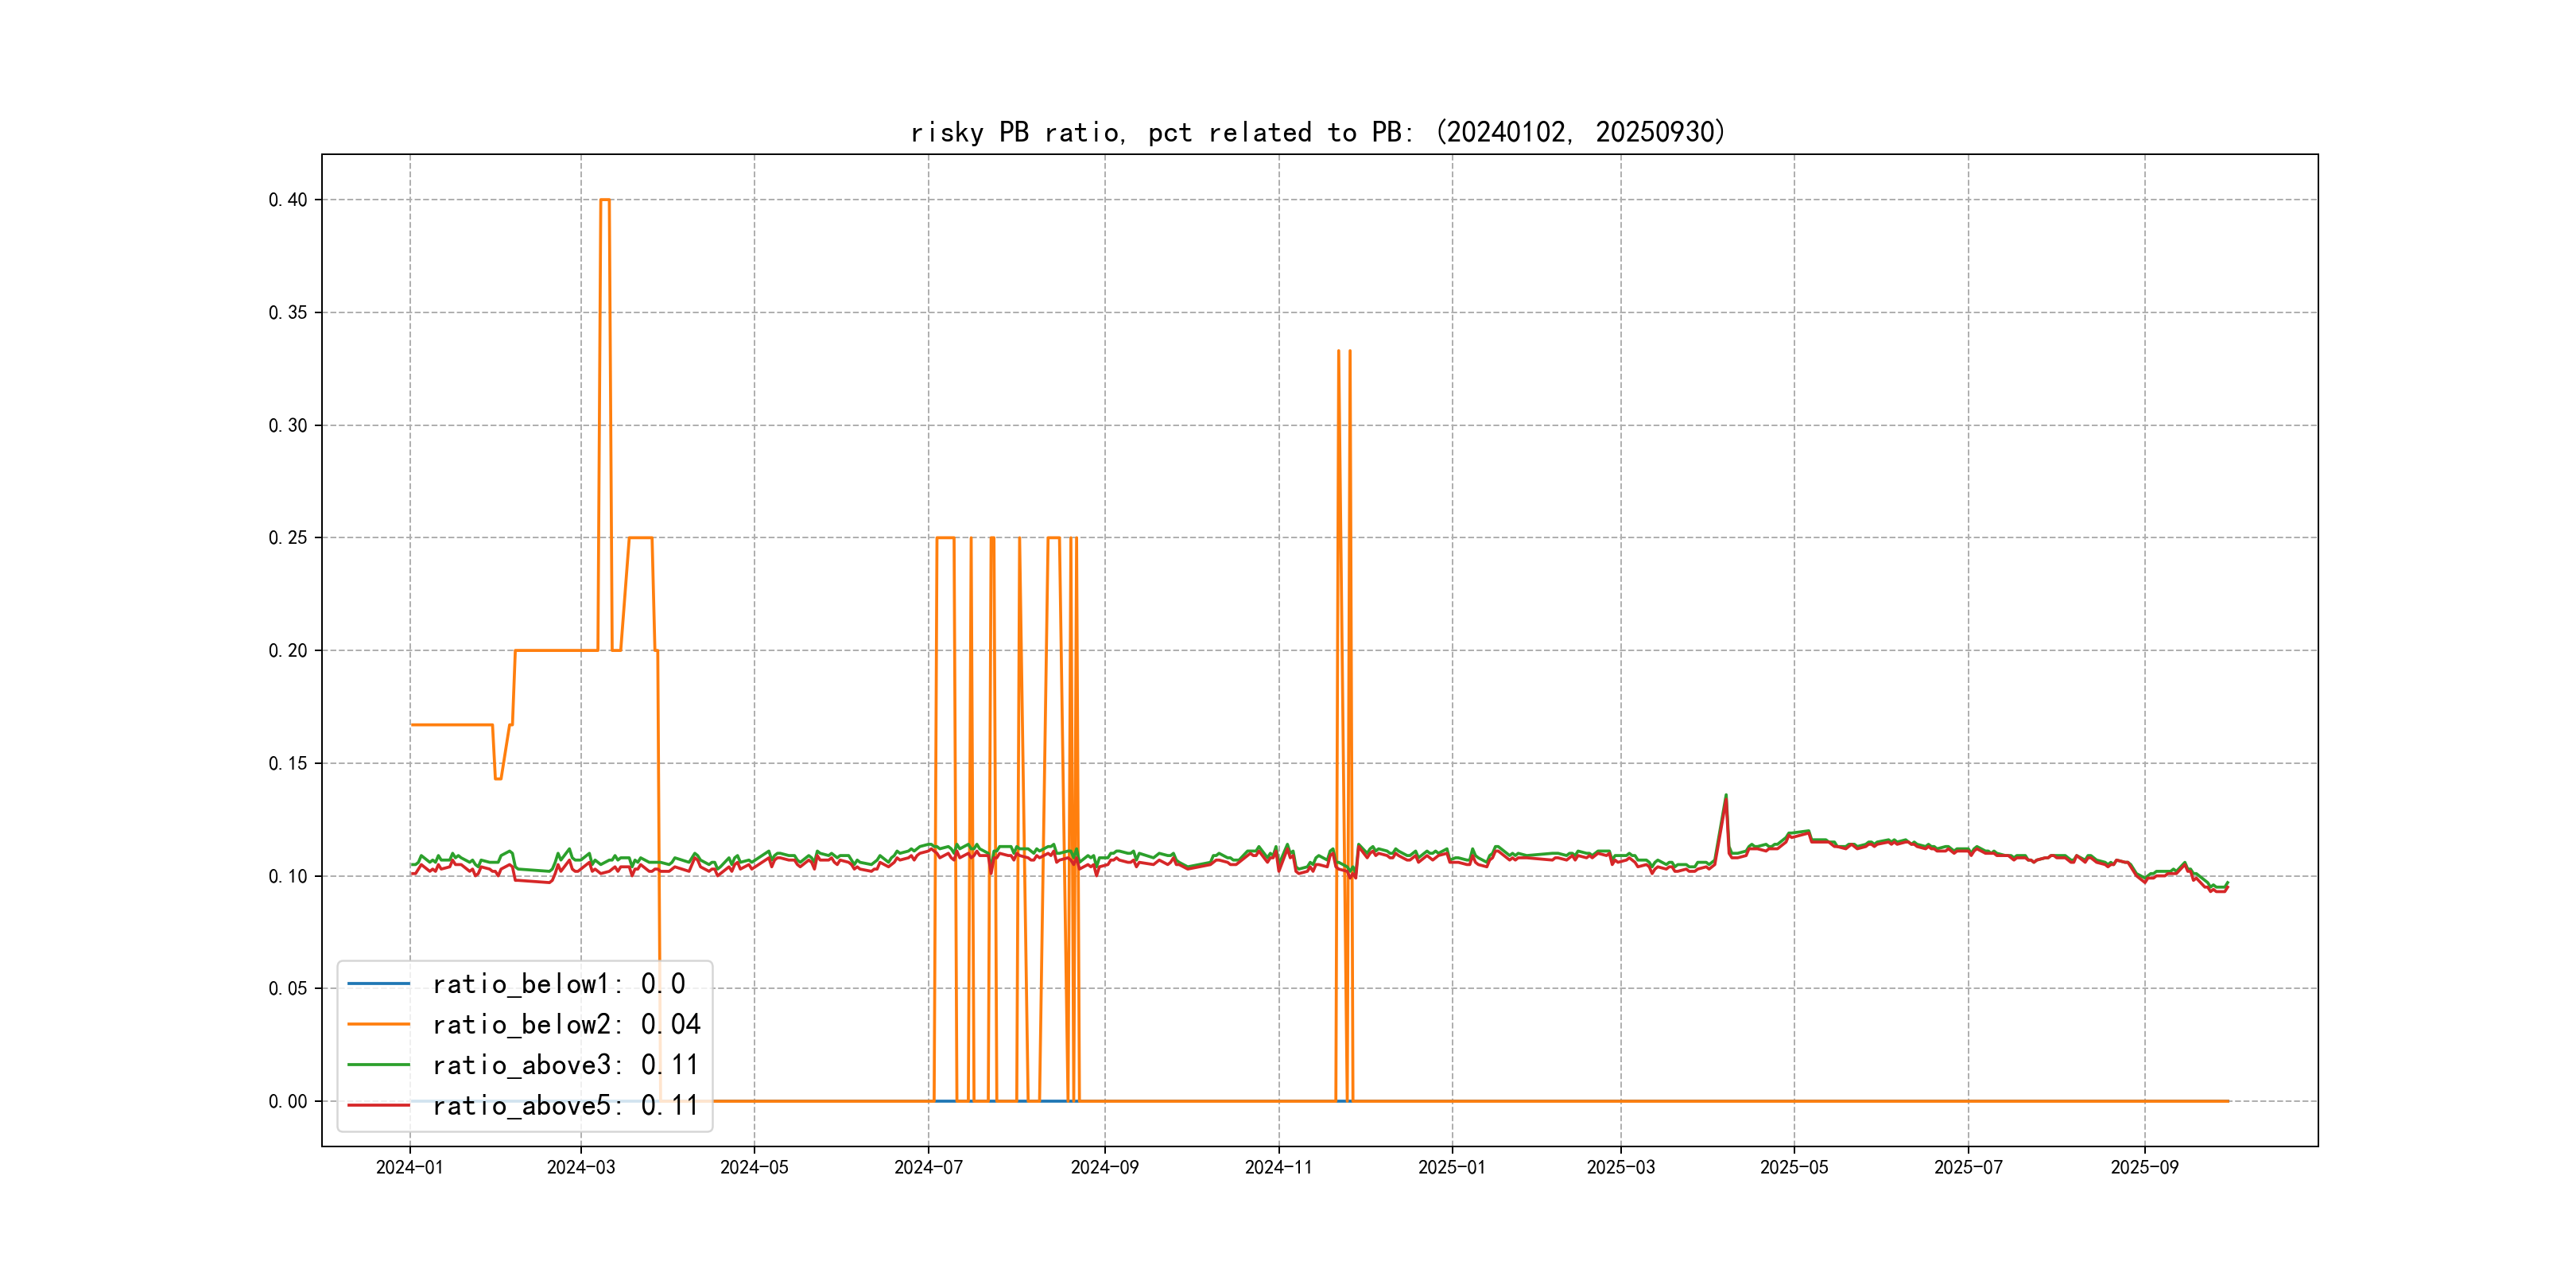
Task: Click the 2024-11 x-axis date label
Action: 1278,1167
